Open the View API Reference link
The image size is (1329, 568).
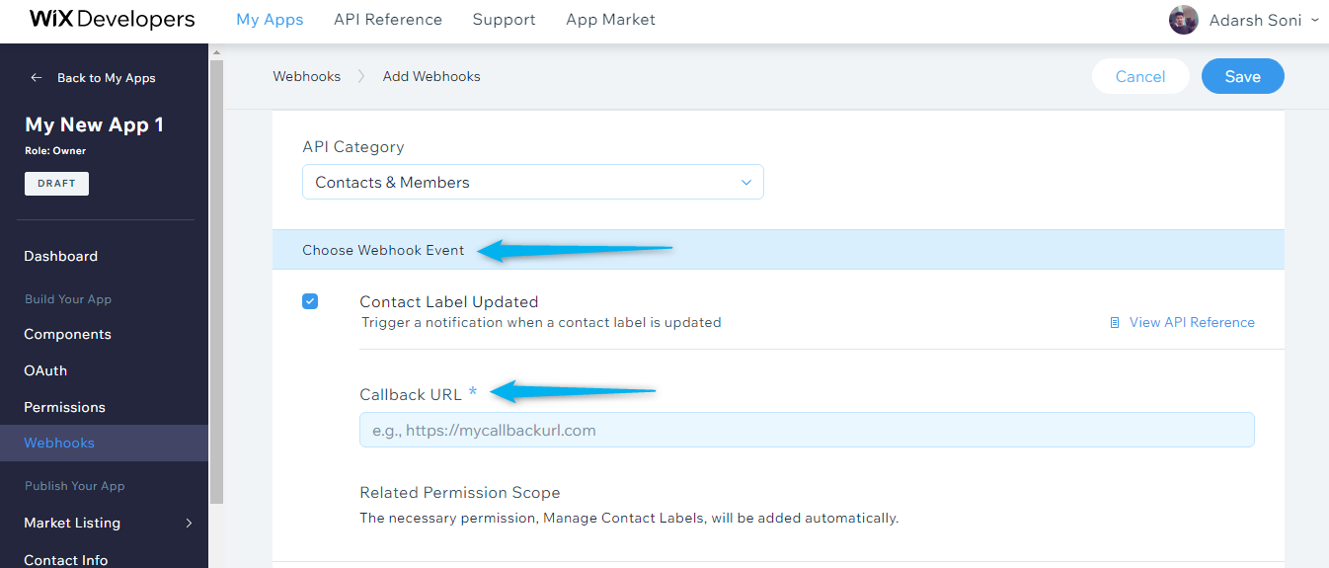coord(1192,323)
